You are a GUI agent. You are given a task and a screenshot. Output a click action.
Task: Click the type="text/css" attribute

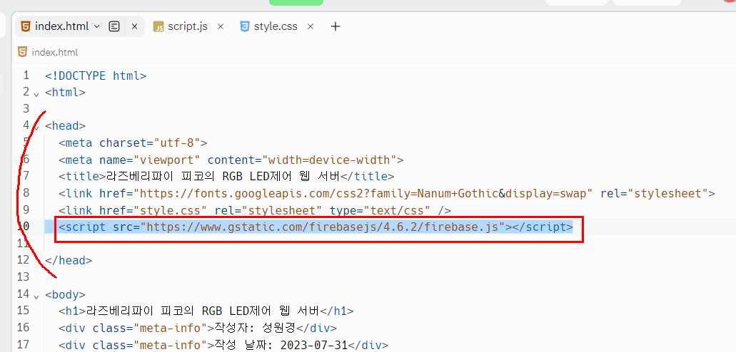point(379,210)
